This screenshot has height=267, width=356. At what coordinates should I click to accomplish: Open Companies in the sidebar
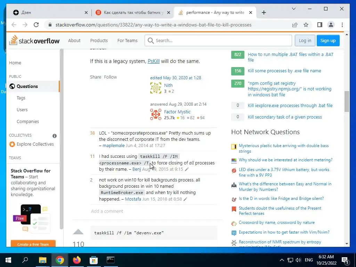tap(28, 121)
